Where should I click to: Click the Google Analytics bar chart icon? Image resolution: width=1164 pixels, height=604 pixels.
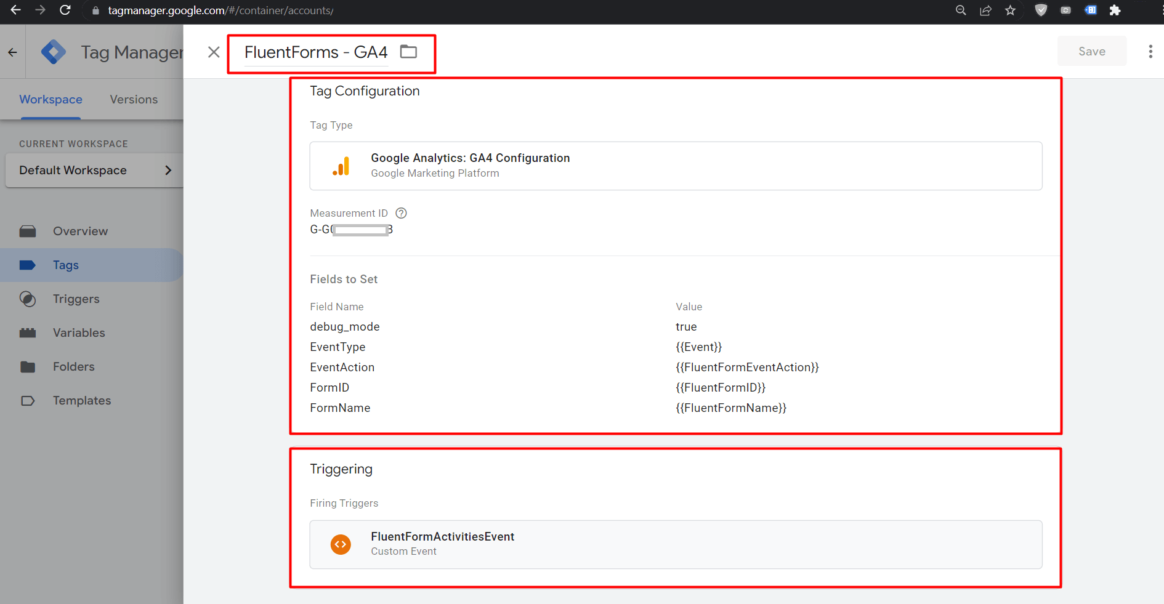coord(341,166)
